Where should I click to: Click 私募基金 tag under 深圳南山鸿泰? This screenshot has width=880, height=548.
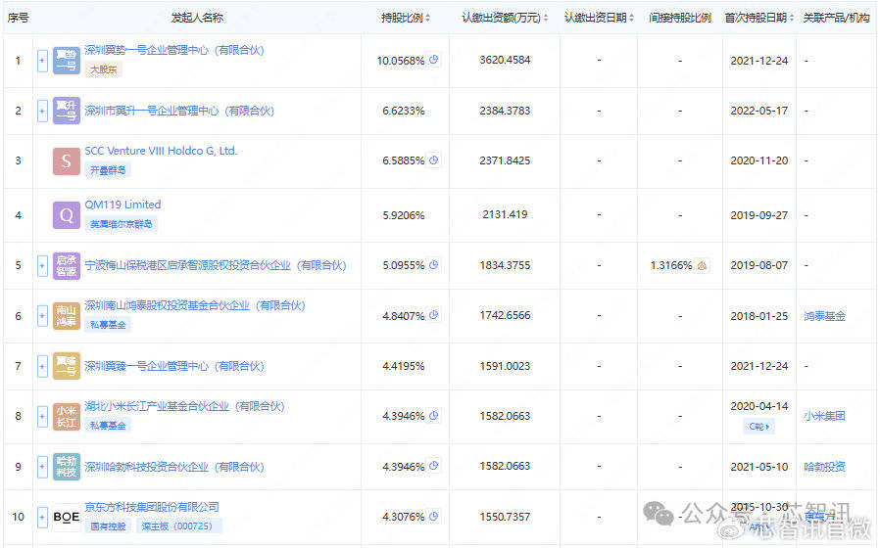[108, 325]
